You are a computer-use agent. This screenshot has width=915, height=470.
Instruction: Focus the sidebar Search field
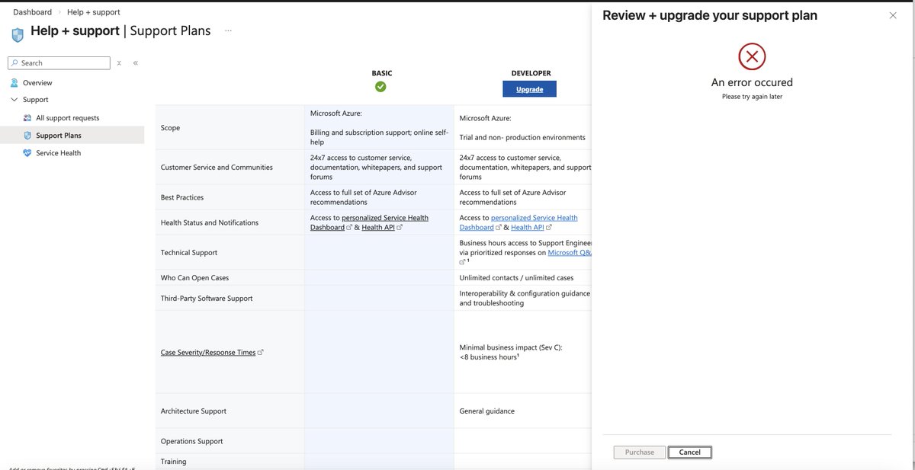(59, 63)
